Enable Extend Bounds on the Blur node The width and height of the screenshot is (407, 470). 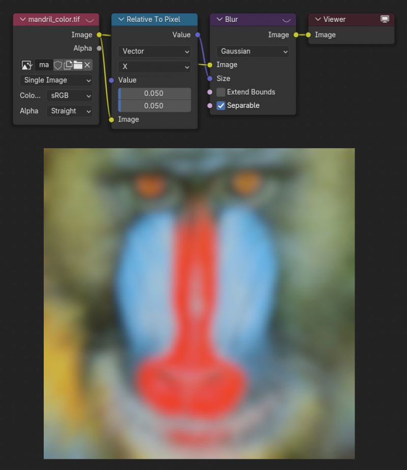[x=221, y=92]
